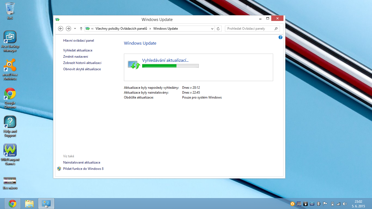This screenshot has width=372, height=209.
Task: Click Všechny položky Ovládacích panelů breadcrumb
Action: 121,29
